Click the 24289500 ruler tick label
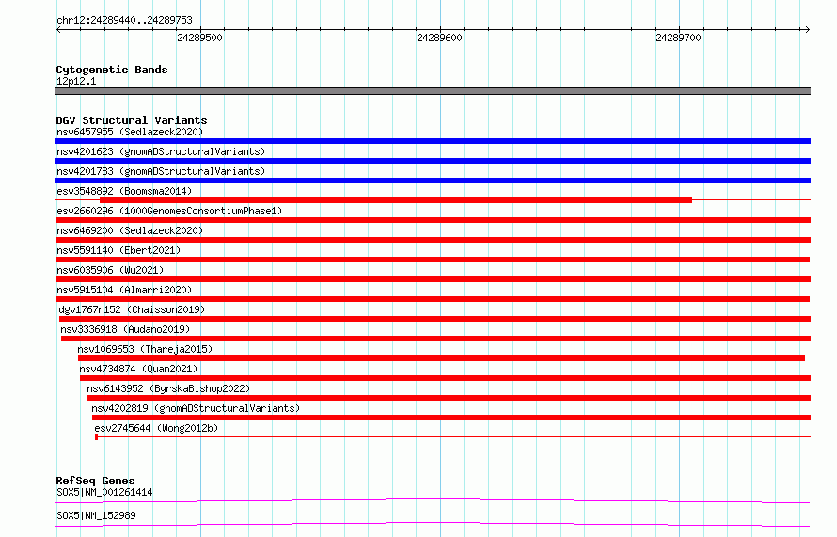The height and width of the screenshot is (537, 837). pos(199,38)
